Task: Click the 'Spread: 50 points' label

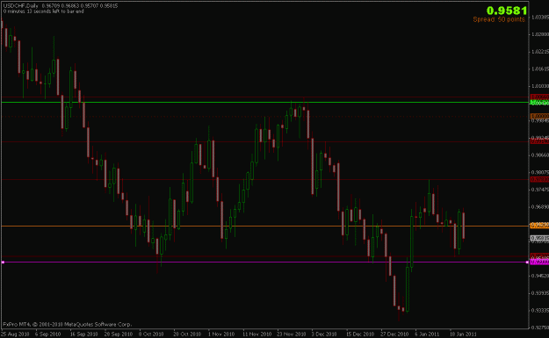Action: click(499, 19)
